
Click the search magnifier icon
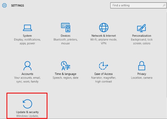(x=164, y=5)
